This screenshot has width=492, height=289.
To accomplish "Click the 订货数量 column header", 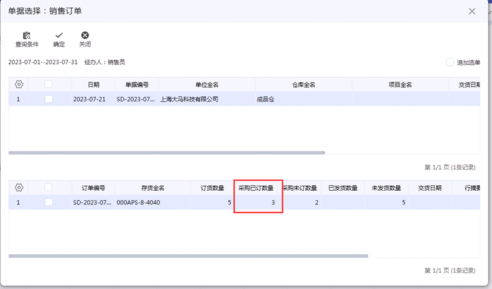I will click(x=211, y=188).
